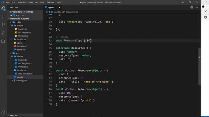This screenshot has height=117, width=209.
Task: Select app.ts in Open Editors list
Action: pyautogui.click(x=19, y=15)
